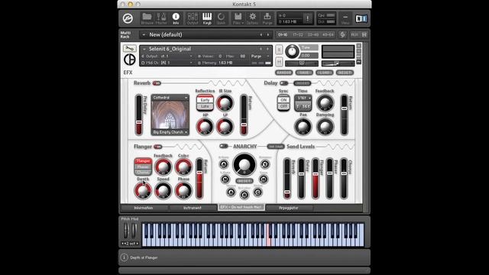The width and height of the screenshot is (489, 275).
Task: Select Early reflection mode
Action: pyautogui.click(x=205, y=100)
